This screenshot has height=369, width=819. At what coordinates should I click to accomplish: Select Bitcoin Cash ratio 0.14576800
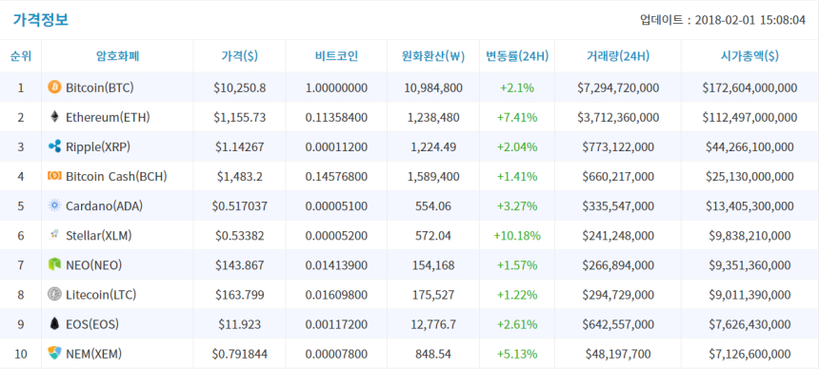click(337, 176)
